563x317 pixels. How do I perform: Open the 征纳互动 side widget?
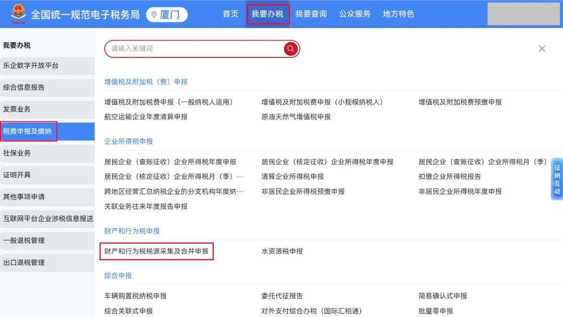click(557, 179)
